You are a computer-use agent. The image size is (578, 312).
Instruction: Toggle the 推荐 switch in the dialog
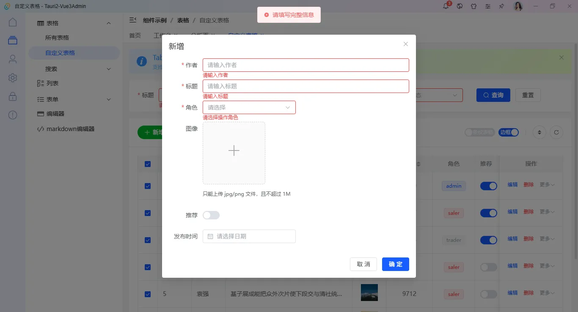tap(211, 215)
